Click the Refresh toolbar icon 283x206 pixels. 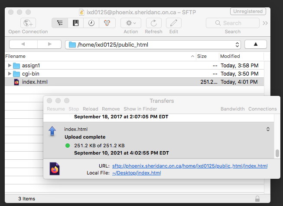pyautogui.click(x=153, y=23)
